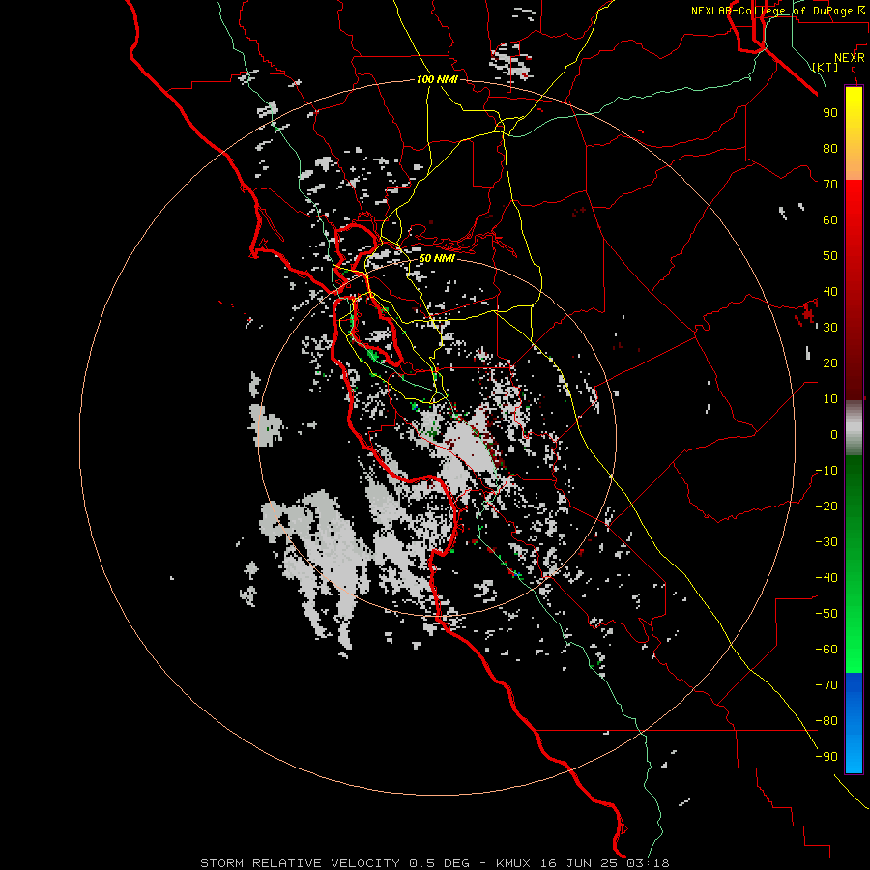Select the -70 value on the velocity scale

(826, 685)
